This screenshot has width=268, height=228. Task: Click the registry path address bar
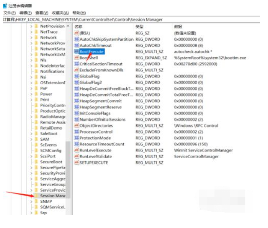click(128, 20)
